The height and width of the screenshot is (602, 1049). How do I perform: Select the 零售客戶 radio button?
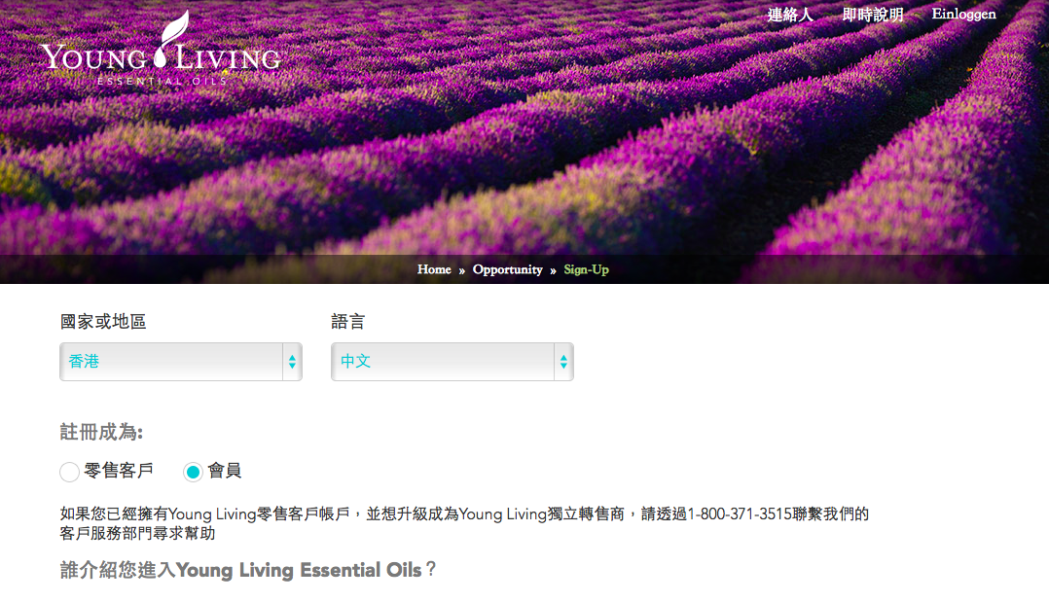coord(70,473)
